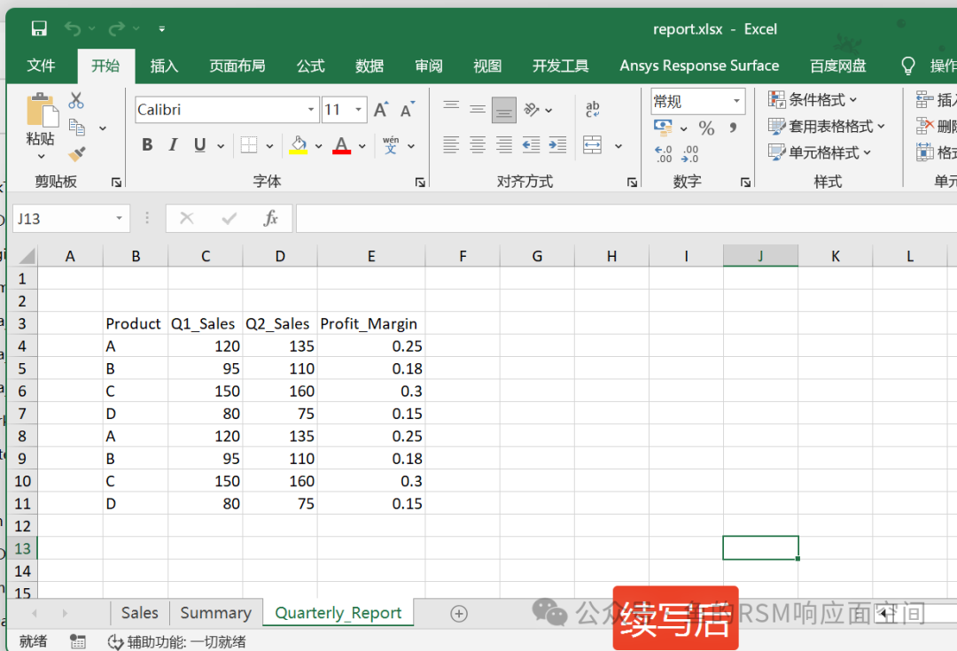Click the text Orientation icon
Image resolution: width=957 pixels, height=651 pixels.
tap(532, 109)
